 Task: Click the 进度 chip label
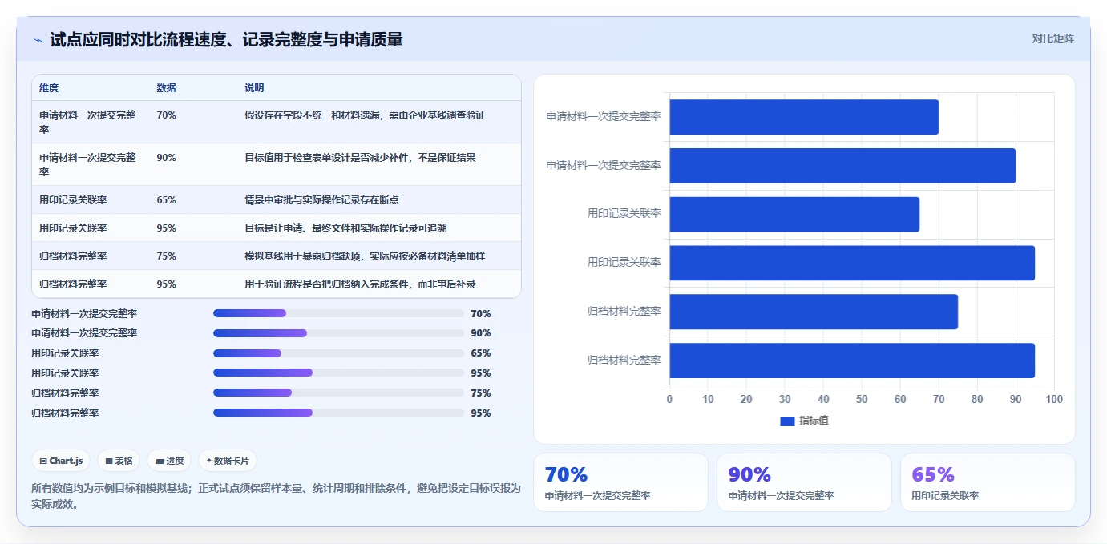click(175, 461)
